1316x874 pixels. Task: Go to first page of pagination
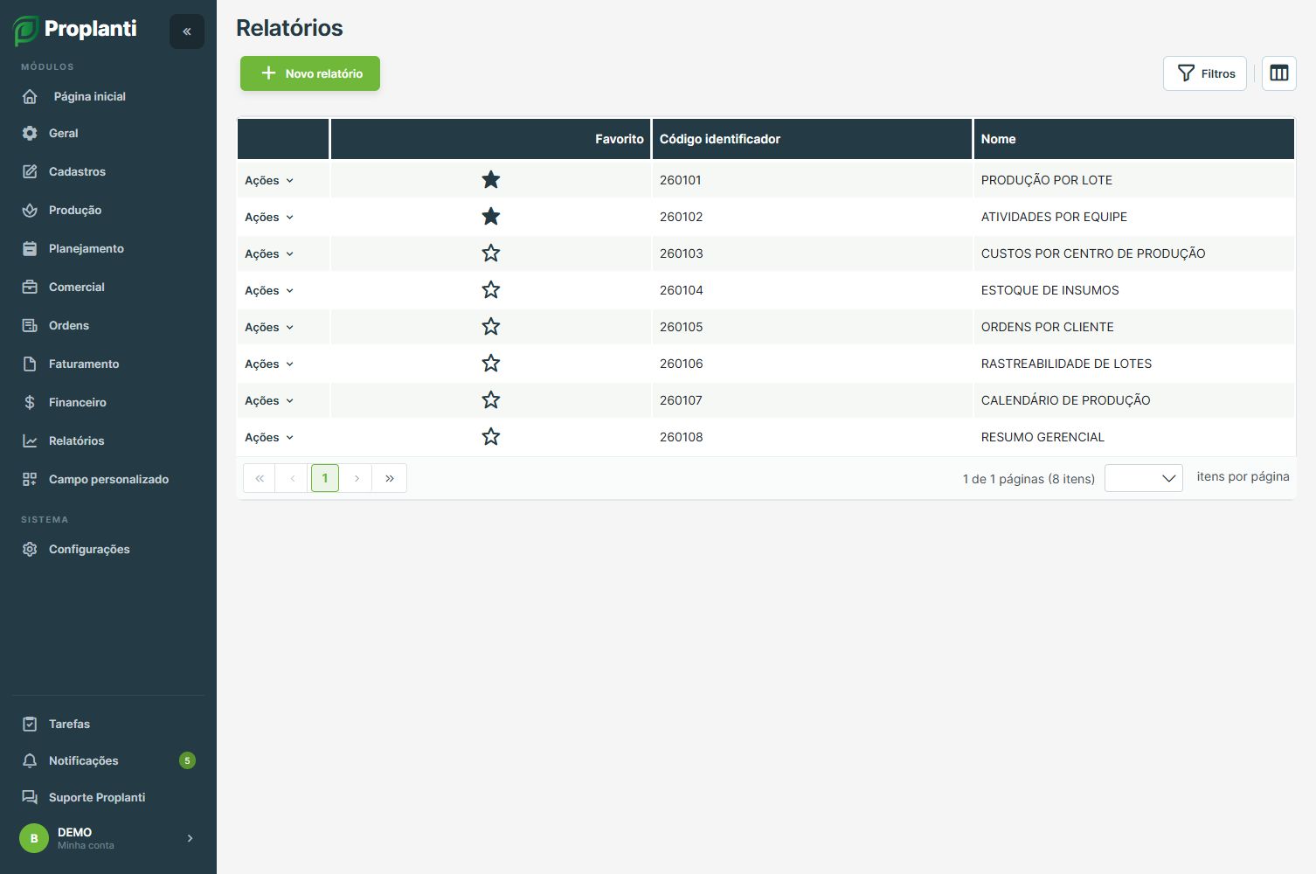point(260,478)
